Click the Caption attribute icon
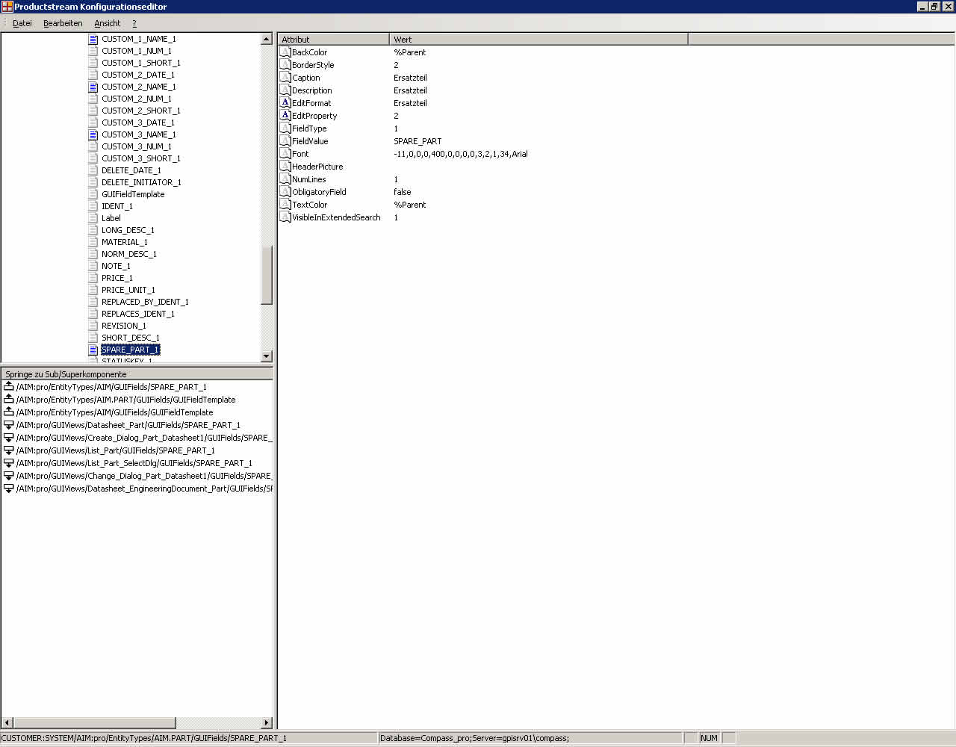The height and width of the screenshot is (747, 956). pos(285,78)
